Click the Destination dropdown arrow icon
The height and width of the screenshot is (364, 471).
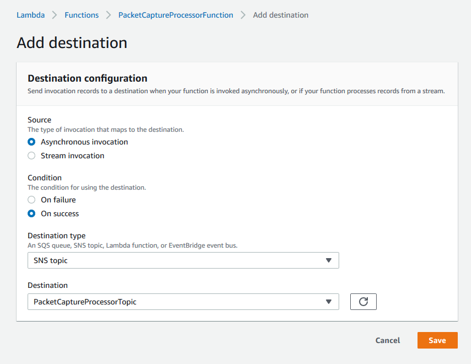329,302
